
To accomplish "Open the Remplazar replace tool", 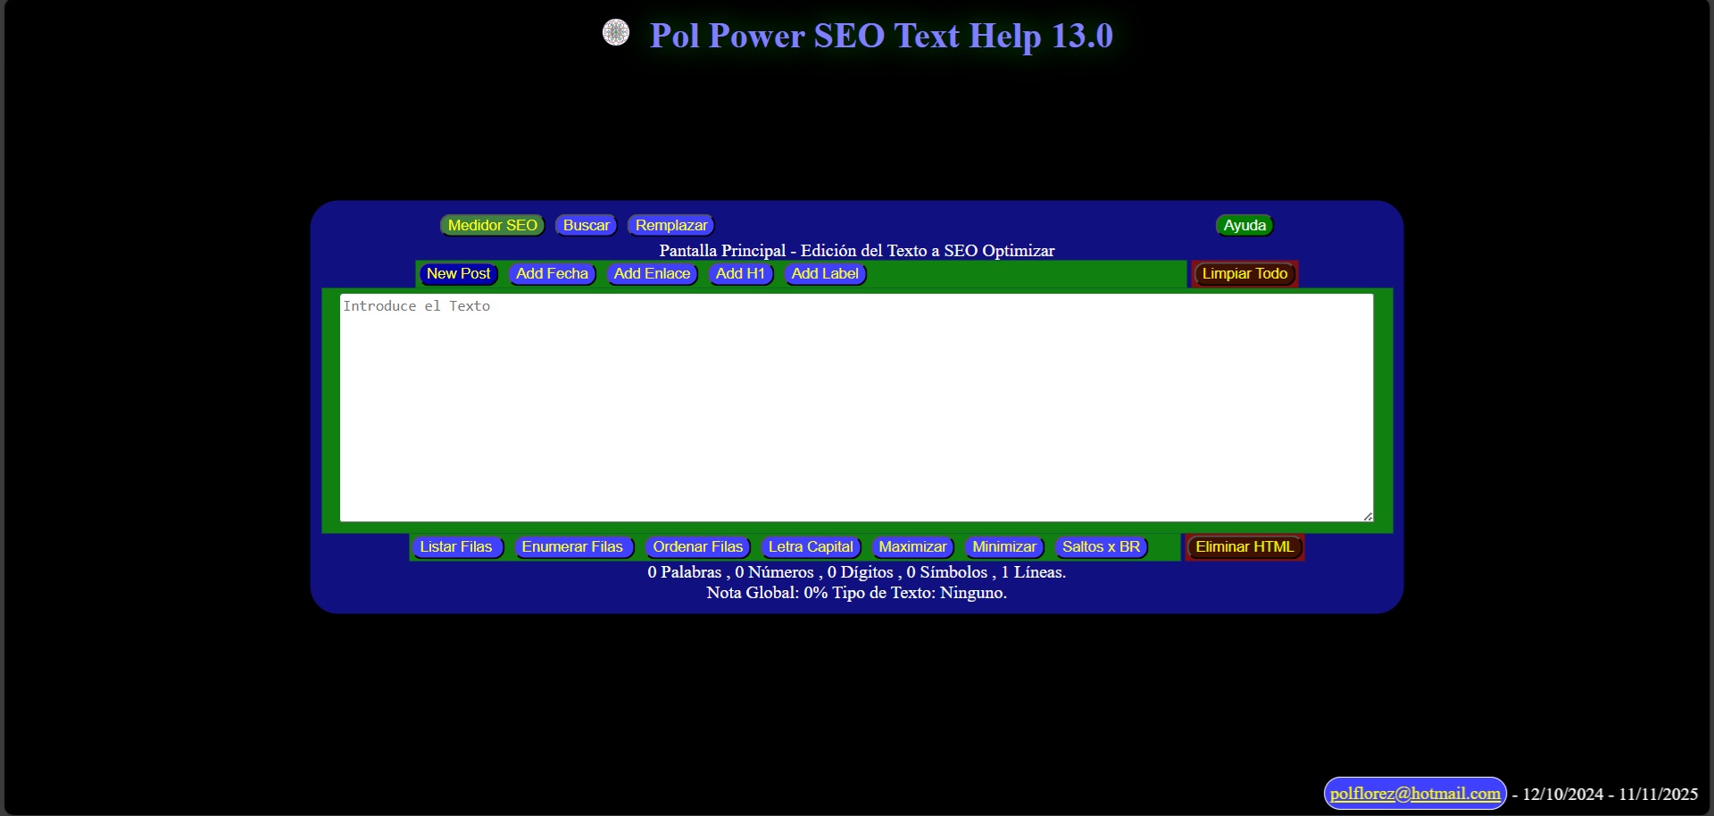I will 670,225.
